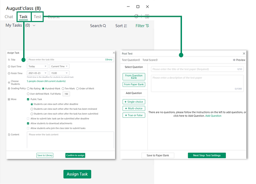Uncheck Allow students to download attachments
Viewport: 256px width, 184px height.
tap(28, 123)
